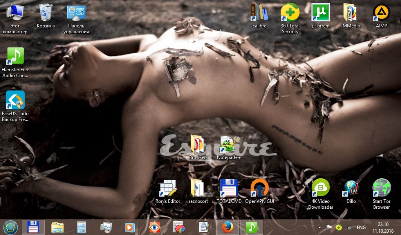Screen dimensions: 401x235
Task: Launch the OpenVPN GUI shortcut
Action: tap(259, 191)
